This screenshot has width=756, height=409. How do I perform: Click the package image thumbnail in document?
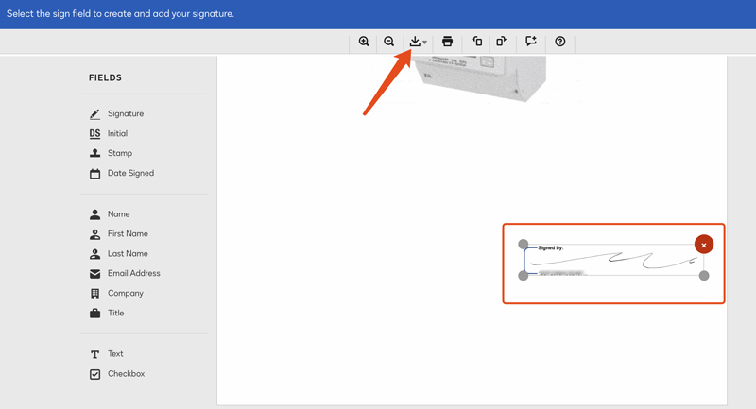(x=480, y=78)
